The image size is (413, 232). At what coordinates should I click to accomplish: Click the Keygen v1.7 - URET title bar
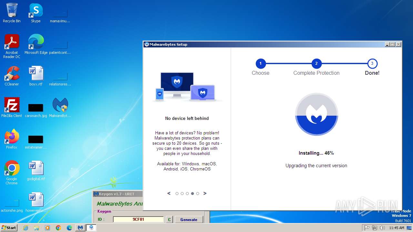(x=118, y=194)
